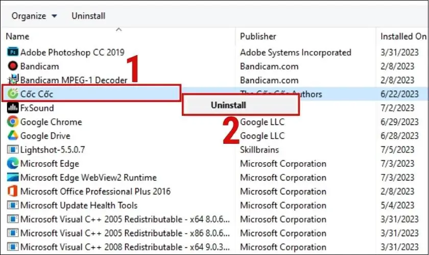Viewport: 429px width, 255px height.
Task: Click Microsoft Corporation in Microsoft Edge row
Action: (x=283, y=164)
